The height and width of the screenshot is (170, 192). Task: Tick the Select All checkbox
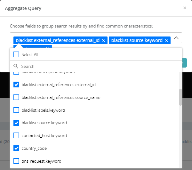[16, 55]
